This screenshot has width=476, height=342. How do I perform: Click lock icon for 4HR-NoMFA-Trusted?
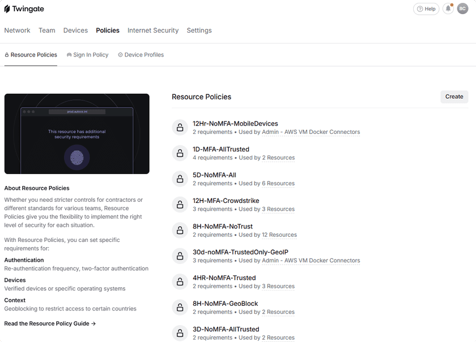tap(180, 282)
